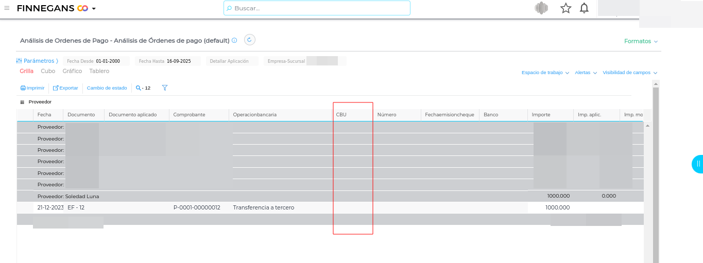The width and height of the screenshot is (703, 263).
Task: Open the Alertas dropdown
Action: point(586,73)
